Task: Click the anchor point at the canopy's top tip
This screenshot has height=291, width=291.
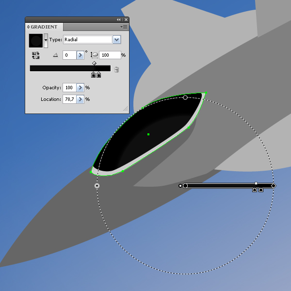Action: pos(206,93)
